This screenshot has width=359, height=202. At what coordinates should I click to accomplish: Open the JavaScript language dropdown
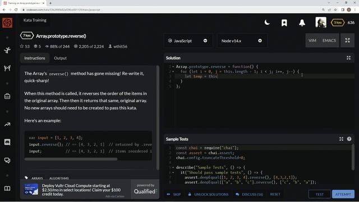(x=188, y=41)
